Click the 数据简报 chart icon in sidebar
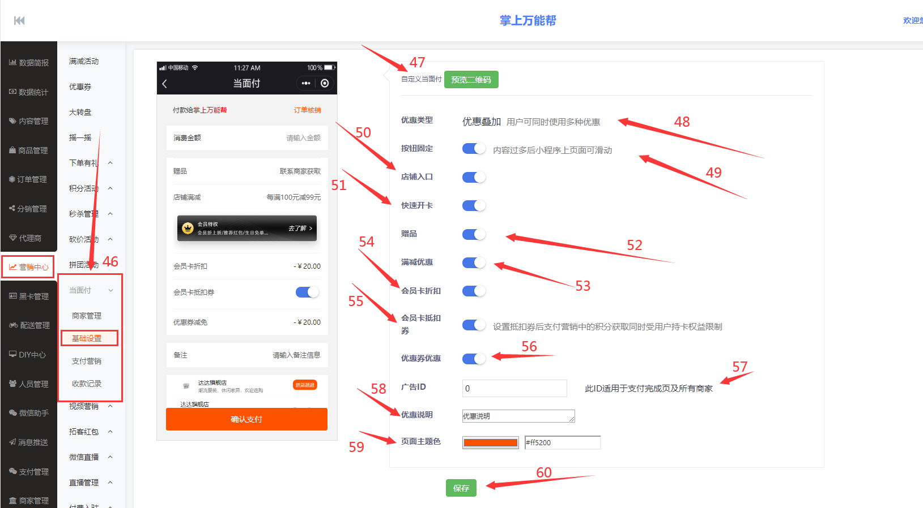 (x=12, y=63)
